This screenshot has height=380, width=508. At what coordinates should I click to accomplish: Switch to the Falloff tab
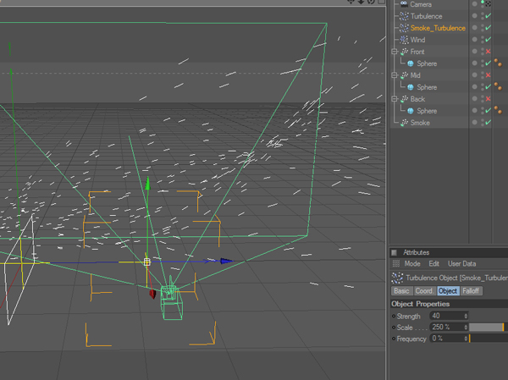tap(471, 291)
